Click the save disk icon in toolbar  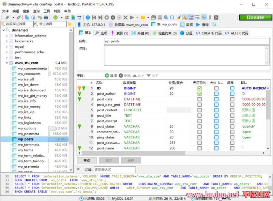pyautogui.click(x=153, y=17)
